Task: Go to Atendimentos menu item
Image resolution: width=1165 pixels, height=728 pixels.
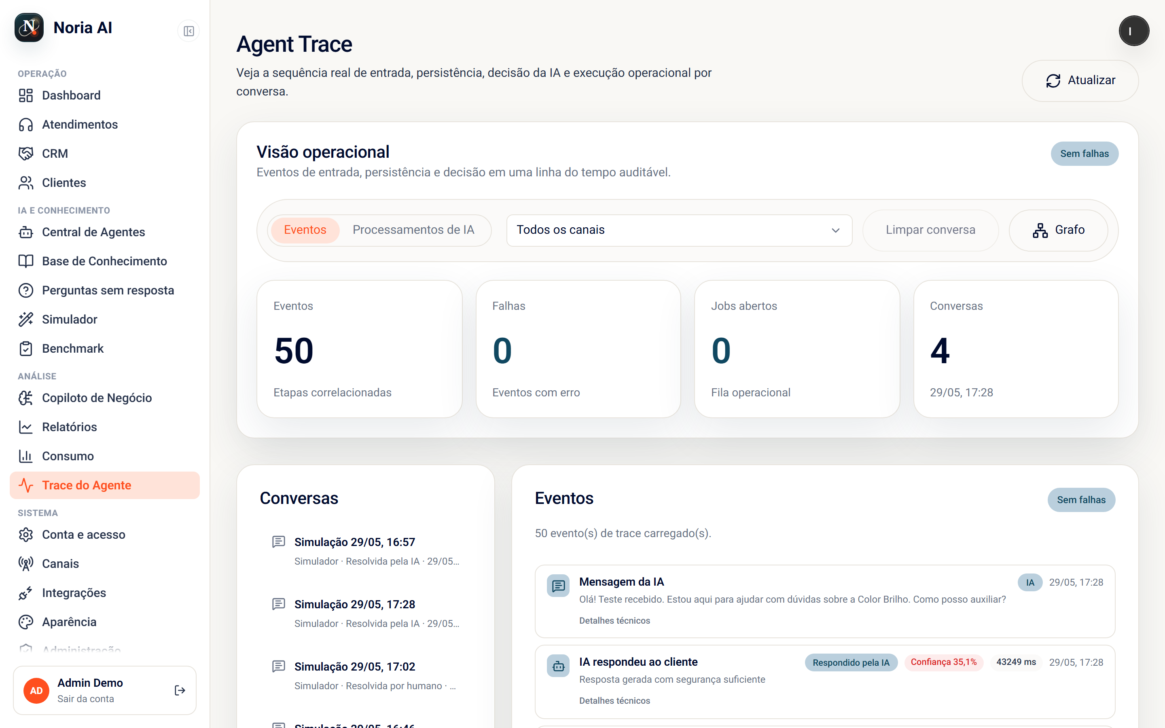Action: (x=104, y=125)
